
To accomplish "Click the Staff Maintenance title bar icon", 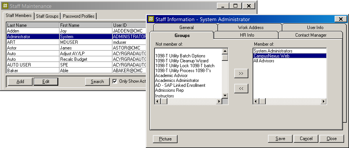I will 5,6.
